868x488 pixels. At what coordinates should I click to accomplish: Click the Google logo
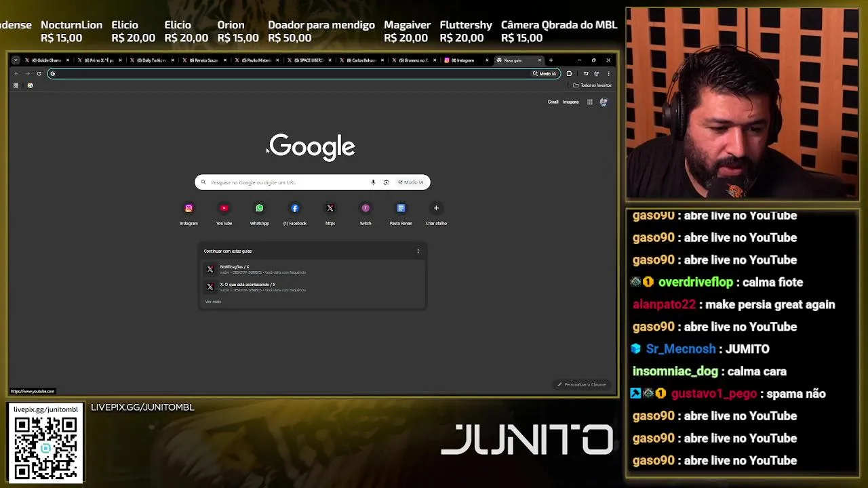click(312, 146)
